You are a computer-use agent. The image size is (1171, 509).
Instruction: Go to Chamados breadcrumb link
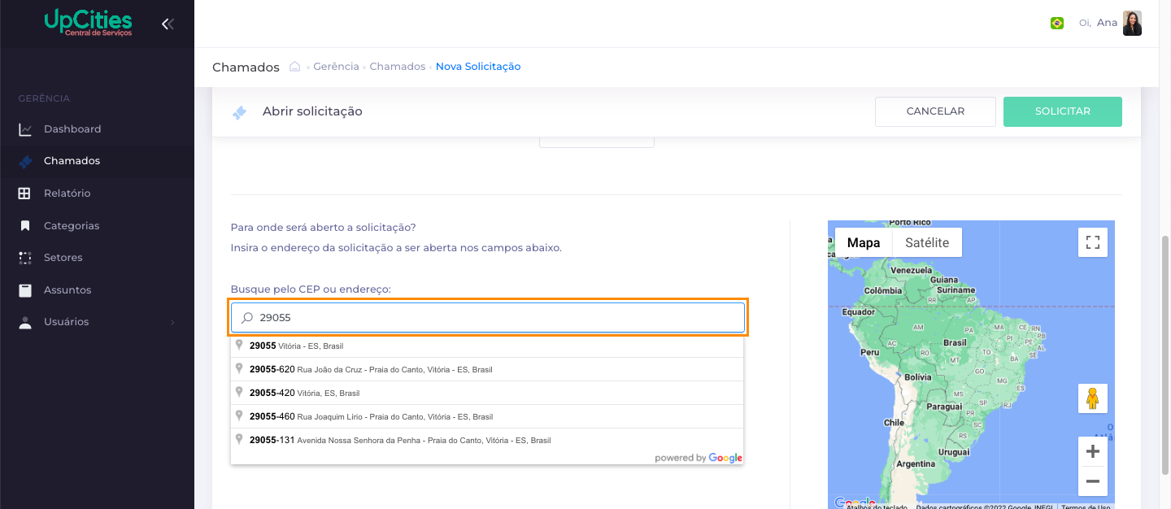(398, 67)
